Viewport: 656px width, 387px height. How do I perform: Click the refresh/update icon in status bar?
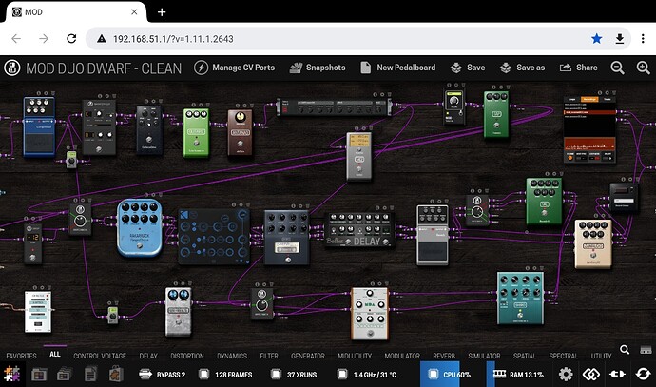(644, 374)
